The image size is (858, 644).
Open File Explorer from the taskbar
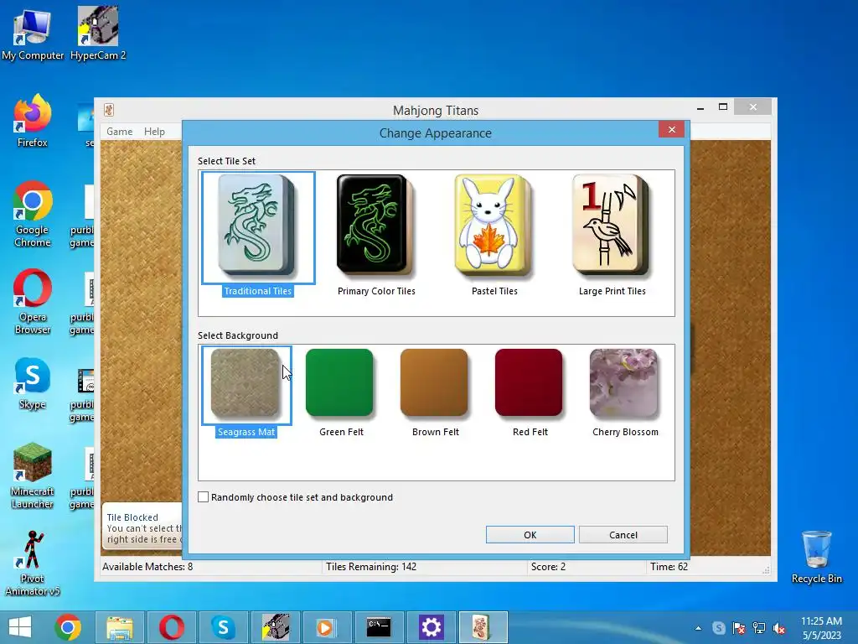point(120,627)
